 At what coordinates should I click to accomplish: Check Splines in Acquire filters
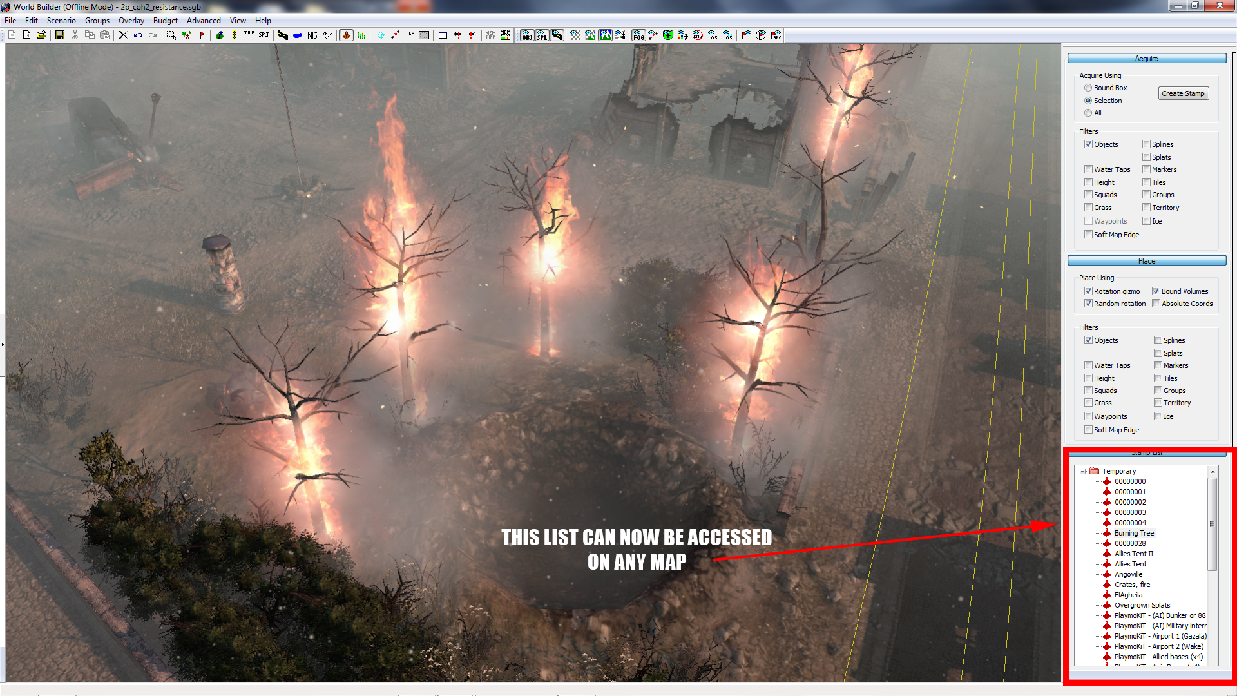click(1147, 144)
